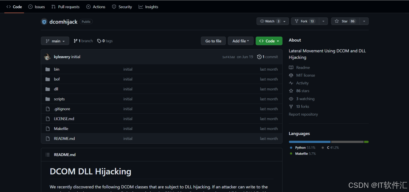Click the README.md file icon in list
Image resolution: width=409 pixels, height=192 pixels.
point(47,138)
